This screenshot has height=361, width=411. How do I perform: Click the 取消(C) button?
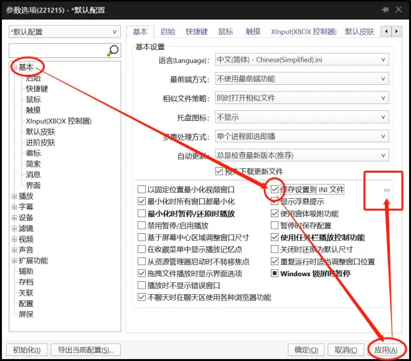[346, 350]
